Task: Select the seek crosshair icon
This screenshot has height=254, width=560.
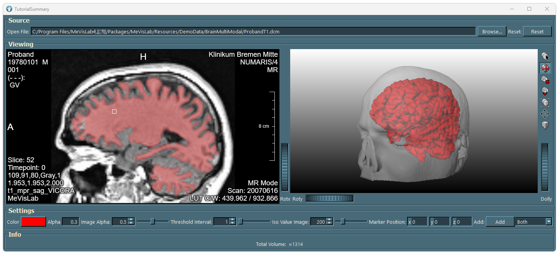Action: click(545, 114)
